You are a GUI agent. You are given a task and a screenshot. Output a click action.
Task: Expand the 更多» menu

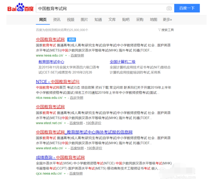pyautogui.click(x=167, y=20)
